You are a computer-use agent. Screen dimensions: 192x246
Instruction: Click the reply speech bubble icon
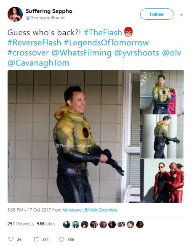coord(11,239)
